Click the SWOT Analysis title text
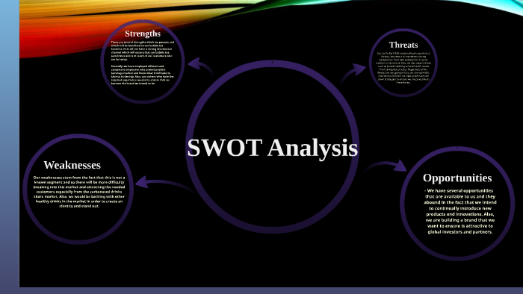523x294 pixels. click(272, 148)
